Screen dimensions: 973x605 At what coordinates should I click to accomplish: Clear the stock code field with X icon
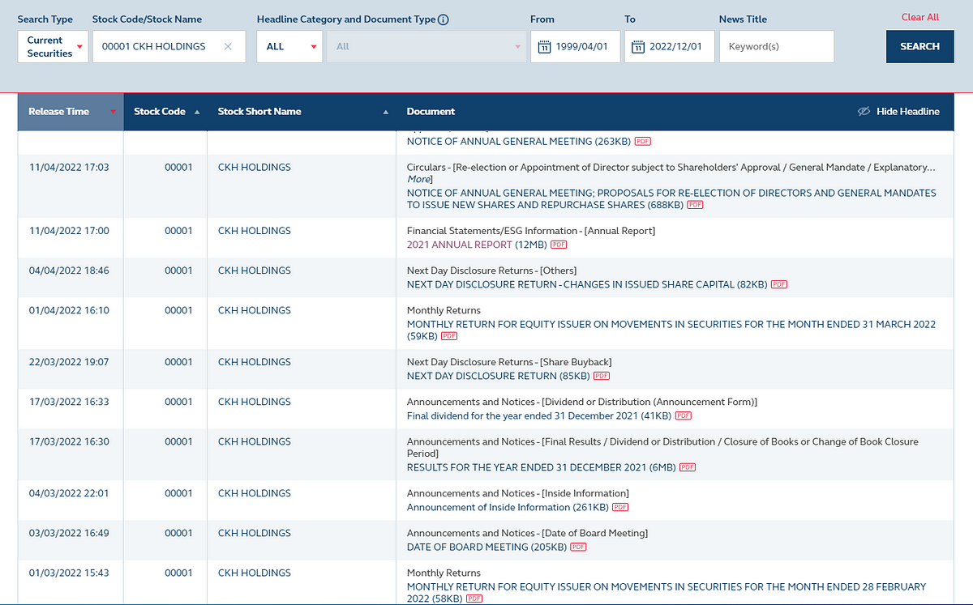pos(228,47)
